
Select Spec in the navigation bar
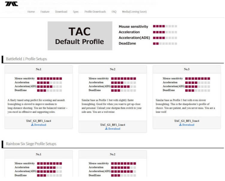[x=76, y=12]
